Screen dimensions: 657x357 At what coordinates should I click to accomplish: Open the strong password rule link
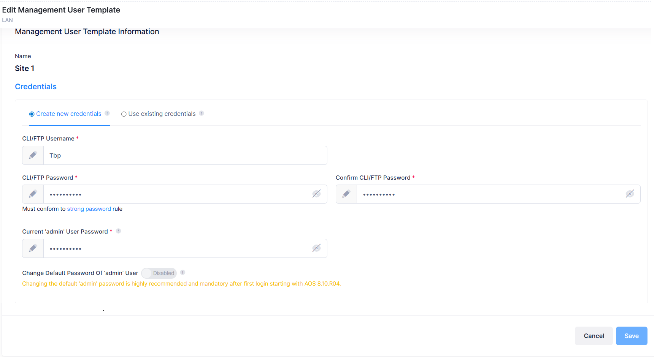coord(89,209)
